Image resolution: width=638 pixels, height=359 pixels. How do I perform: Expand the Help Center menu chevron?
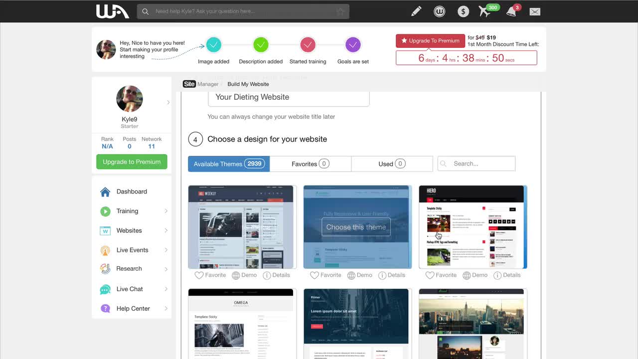(x=166, y=309)
